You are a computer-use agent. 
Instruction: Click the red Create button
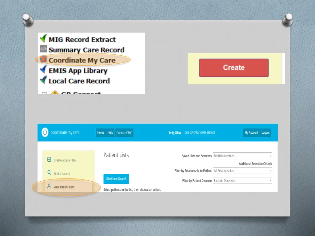(234, 68)
